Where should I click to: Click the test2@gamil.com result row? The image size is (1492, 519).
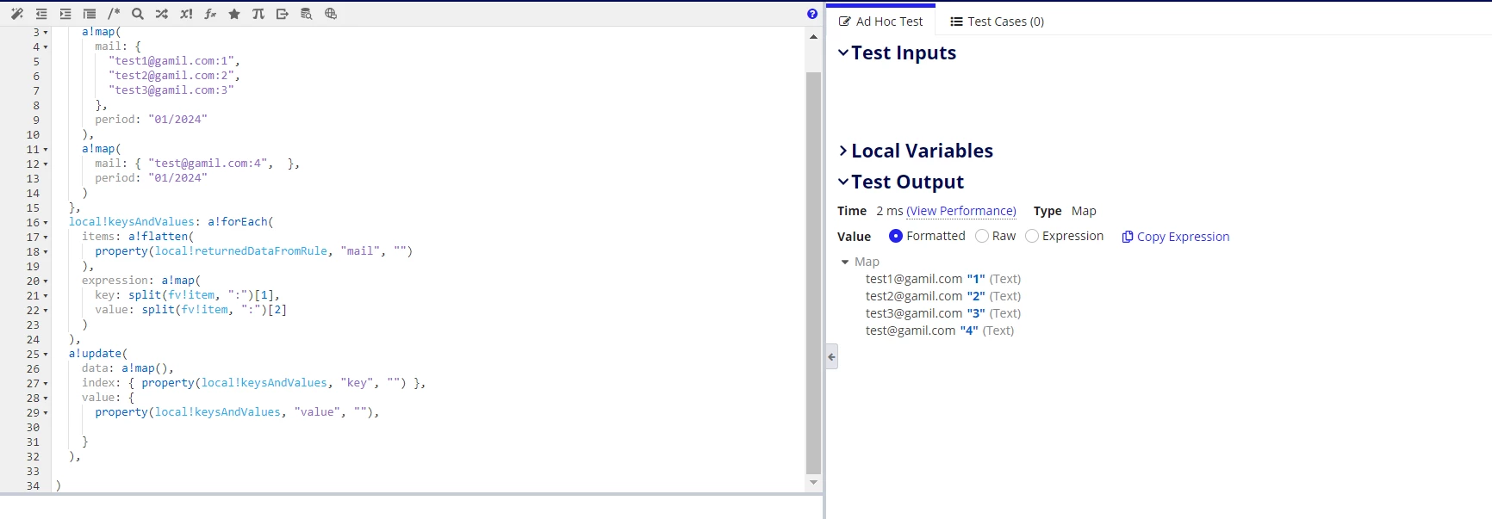[x=943, y=296]
